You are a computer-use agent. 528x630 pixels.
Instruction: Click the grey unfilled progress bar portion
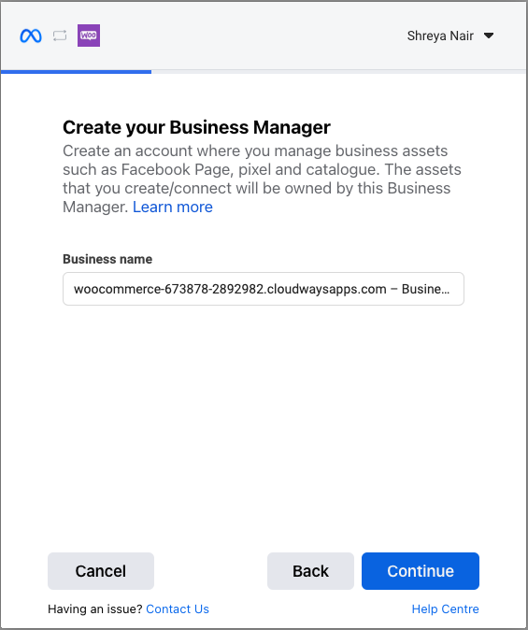338,72
